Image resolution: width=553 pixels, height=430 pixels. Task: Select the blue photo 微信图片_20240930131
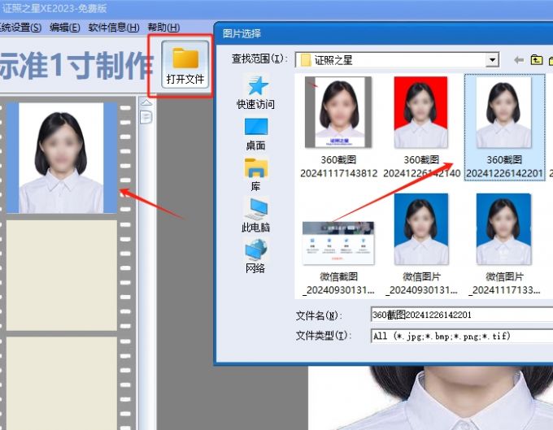421,245
